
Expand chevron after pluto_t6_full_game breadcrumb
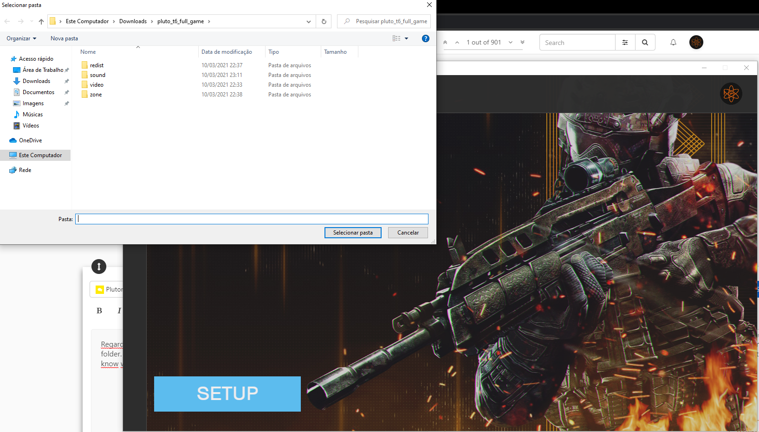pyautogui.click(x=209, y=21)
